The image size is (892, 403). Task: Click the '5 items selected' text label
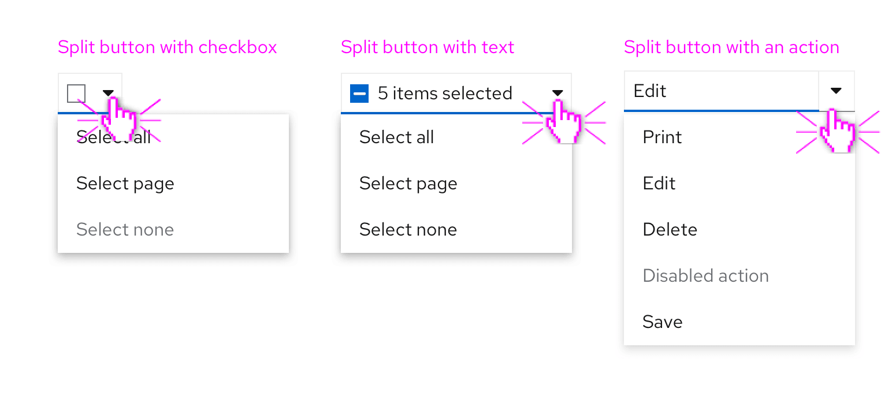[x=445, y=93]
